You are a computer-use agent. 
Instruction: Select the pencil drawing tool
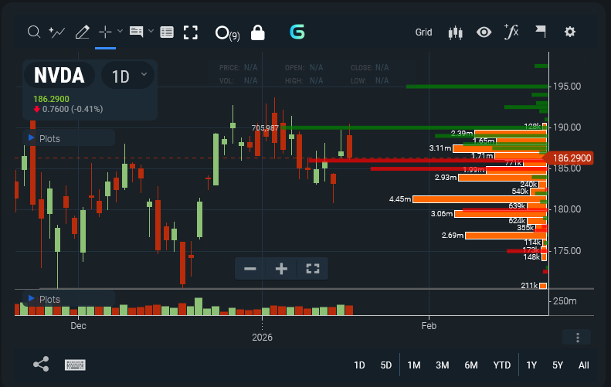[82, 32]
